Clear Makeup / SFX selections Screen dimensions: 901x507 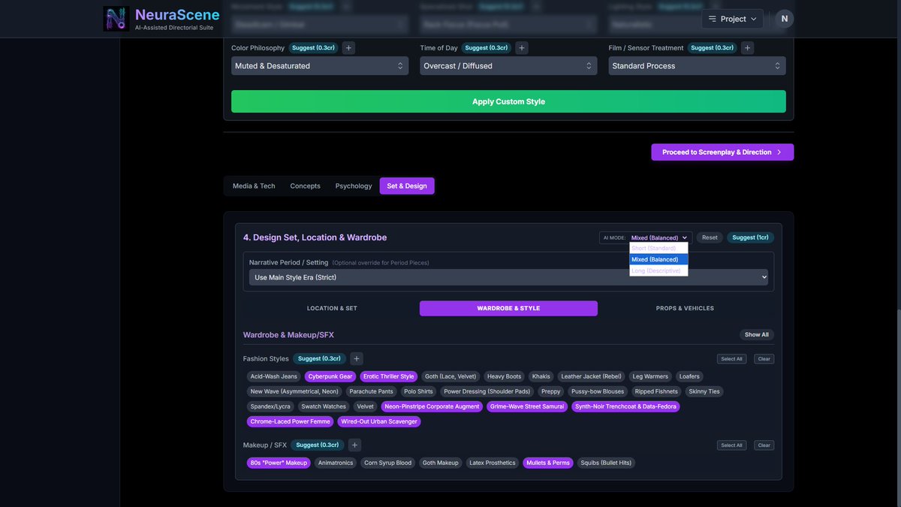coord(764,445)
